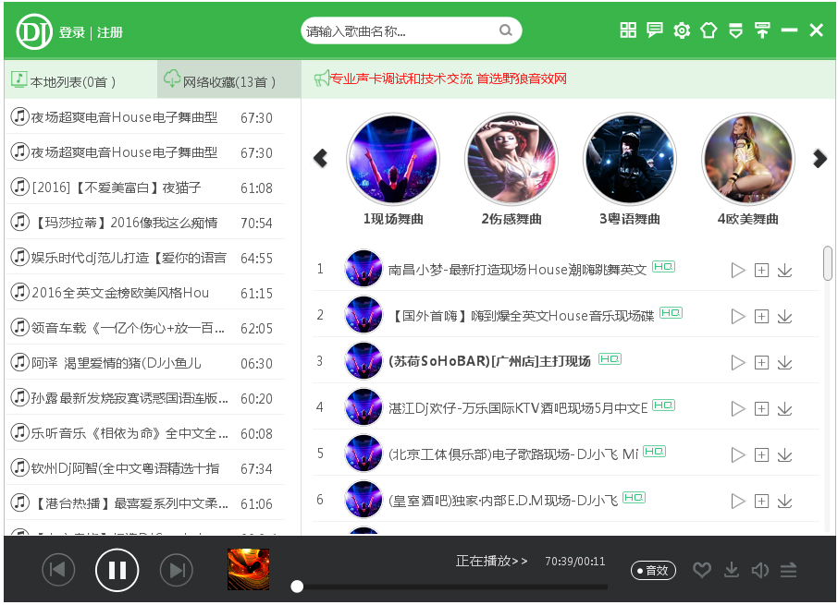
Task: Favorite the current song with the heart icon
Action: coord(702,570)
